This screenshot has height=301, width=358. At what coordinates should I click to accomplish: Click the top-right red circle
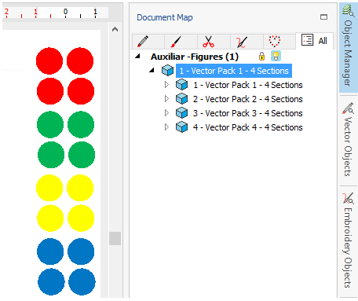click(80, 61)
